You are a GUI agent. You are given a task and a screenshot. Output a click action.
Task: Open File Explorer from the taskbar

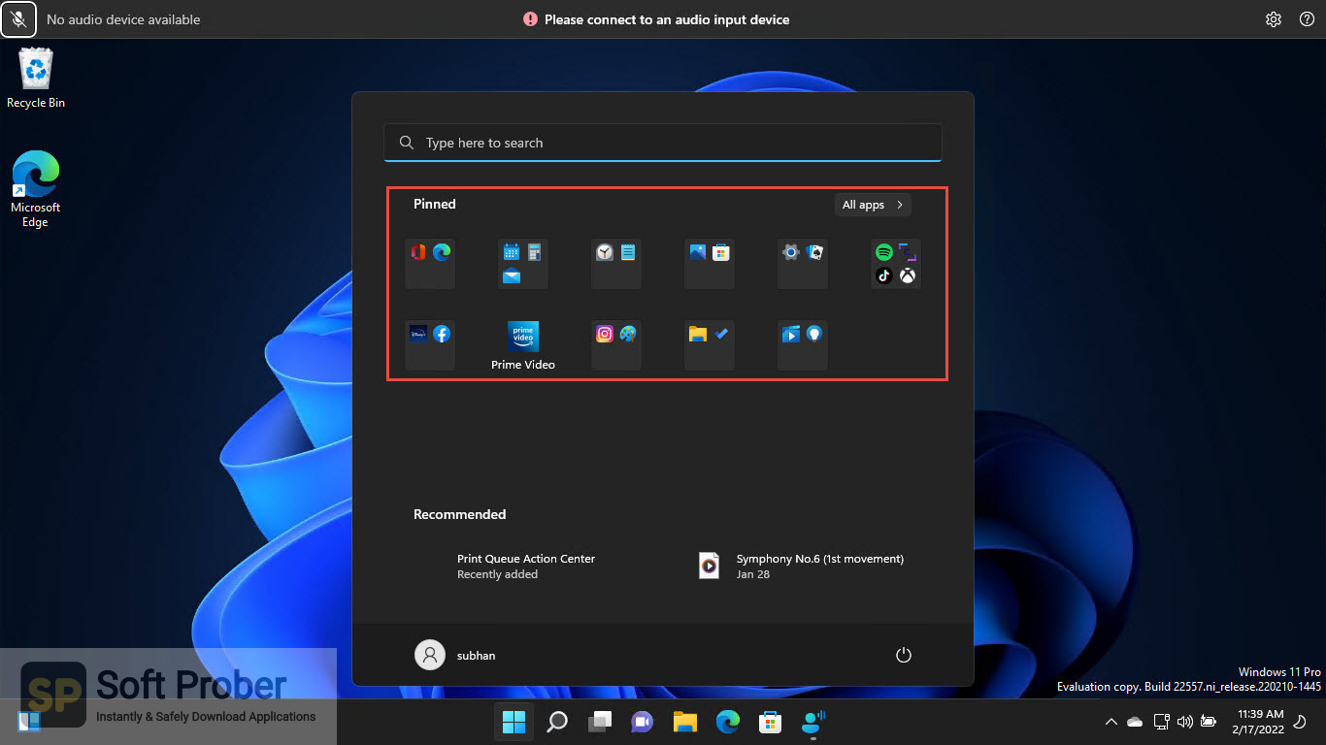click(x=685, y=722)
